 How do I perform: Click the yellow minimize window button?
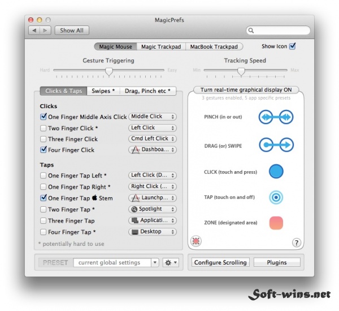click(x=40, y=20)
